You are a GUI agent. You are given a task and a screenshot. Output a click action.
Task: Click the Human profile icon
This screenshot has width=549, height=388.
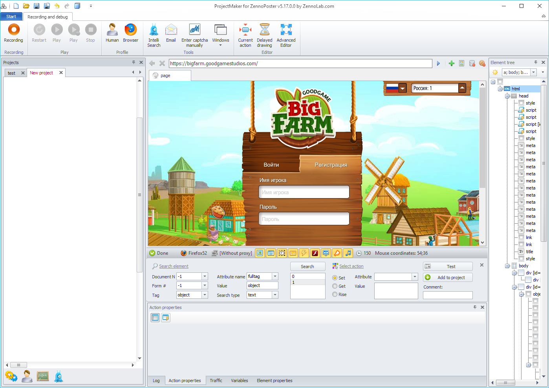pyautogui.click(x=112, y=30)
